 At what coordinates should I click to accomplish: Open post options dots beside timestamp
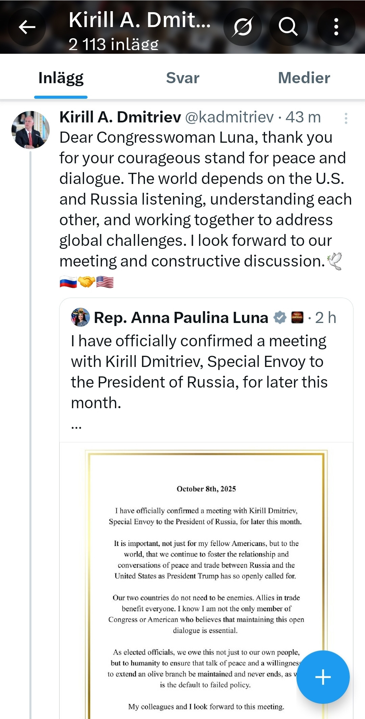tap(346, 118)
